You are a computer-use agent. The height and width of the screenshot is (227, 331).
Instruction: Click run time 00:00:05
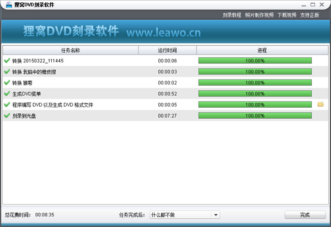(x=167, y=105)
